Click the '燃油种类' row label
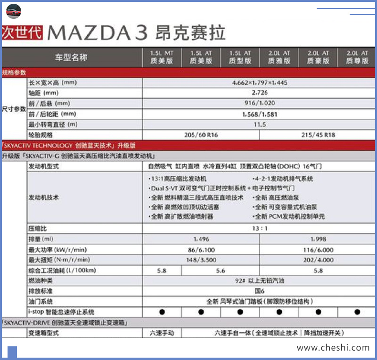Screen dimensions: 377x360 [x=41, y=281]
